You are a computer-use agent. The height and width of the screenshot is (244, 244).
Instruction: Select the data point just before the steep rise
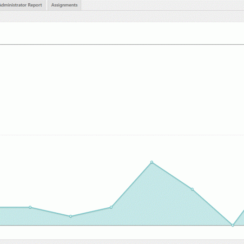[111, 207]
